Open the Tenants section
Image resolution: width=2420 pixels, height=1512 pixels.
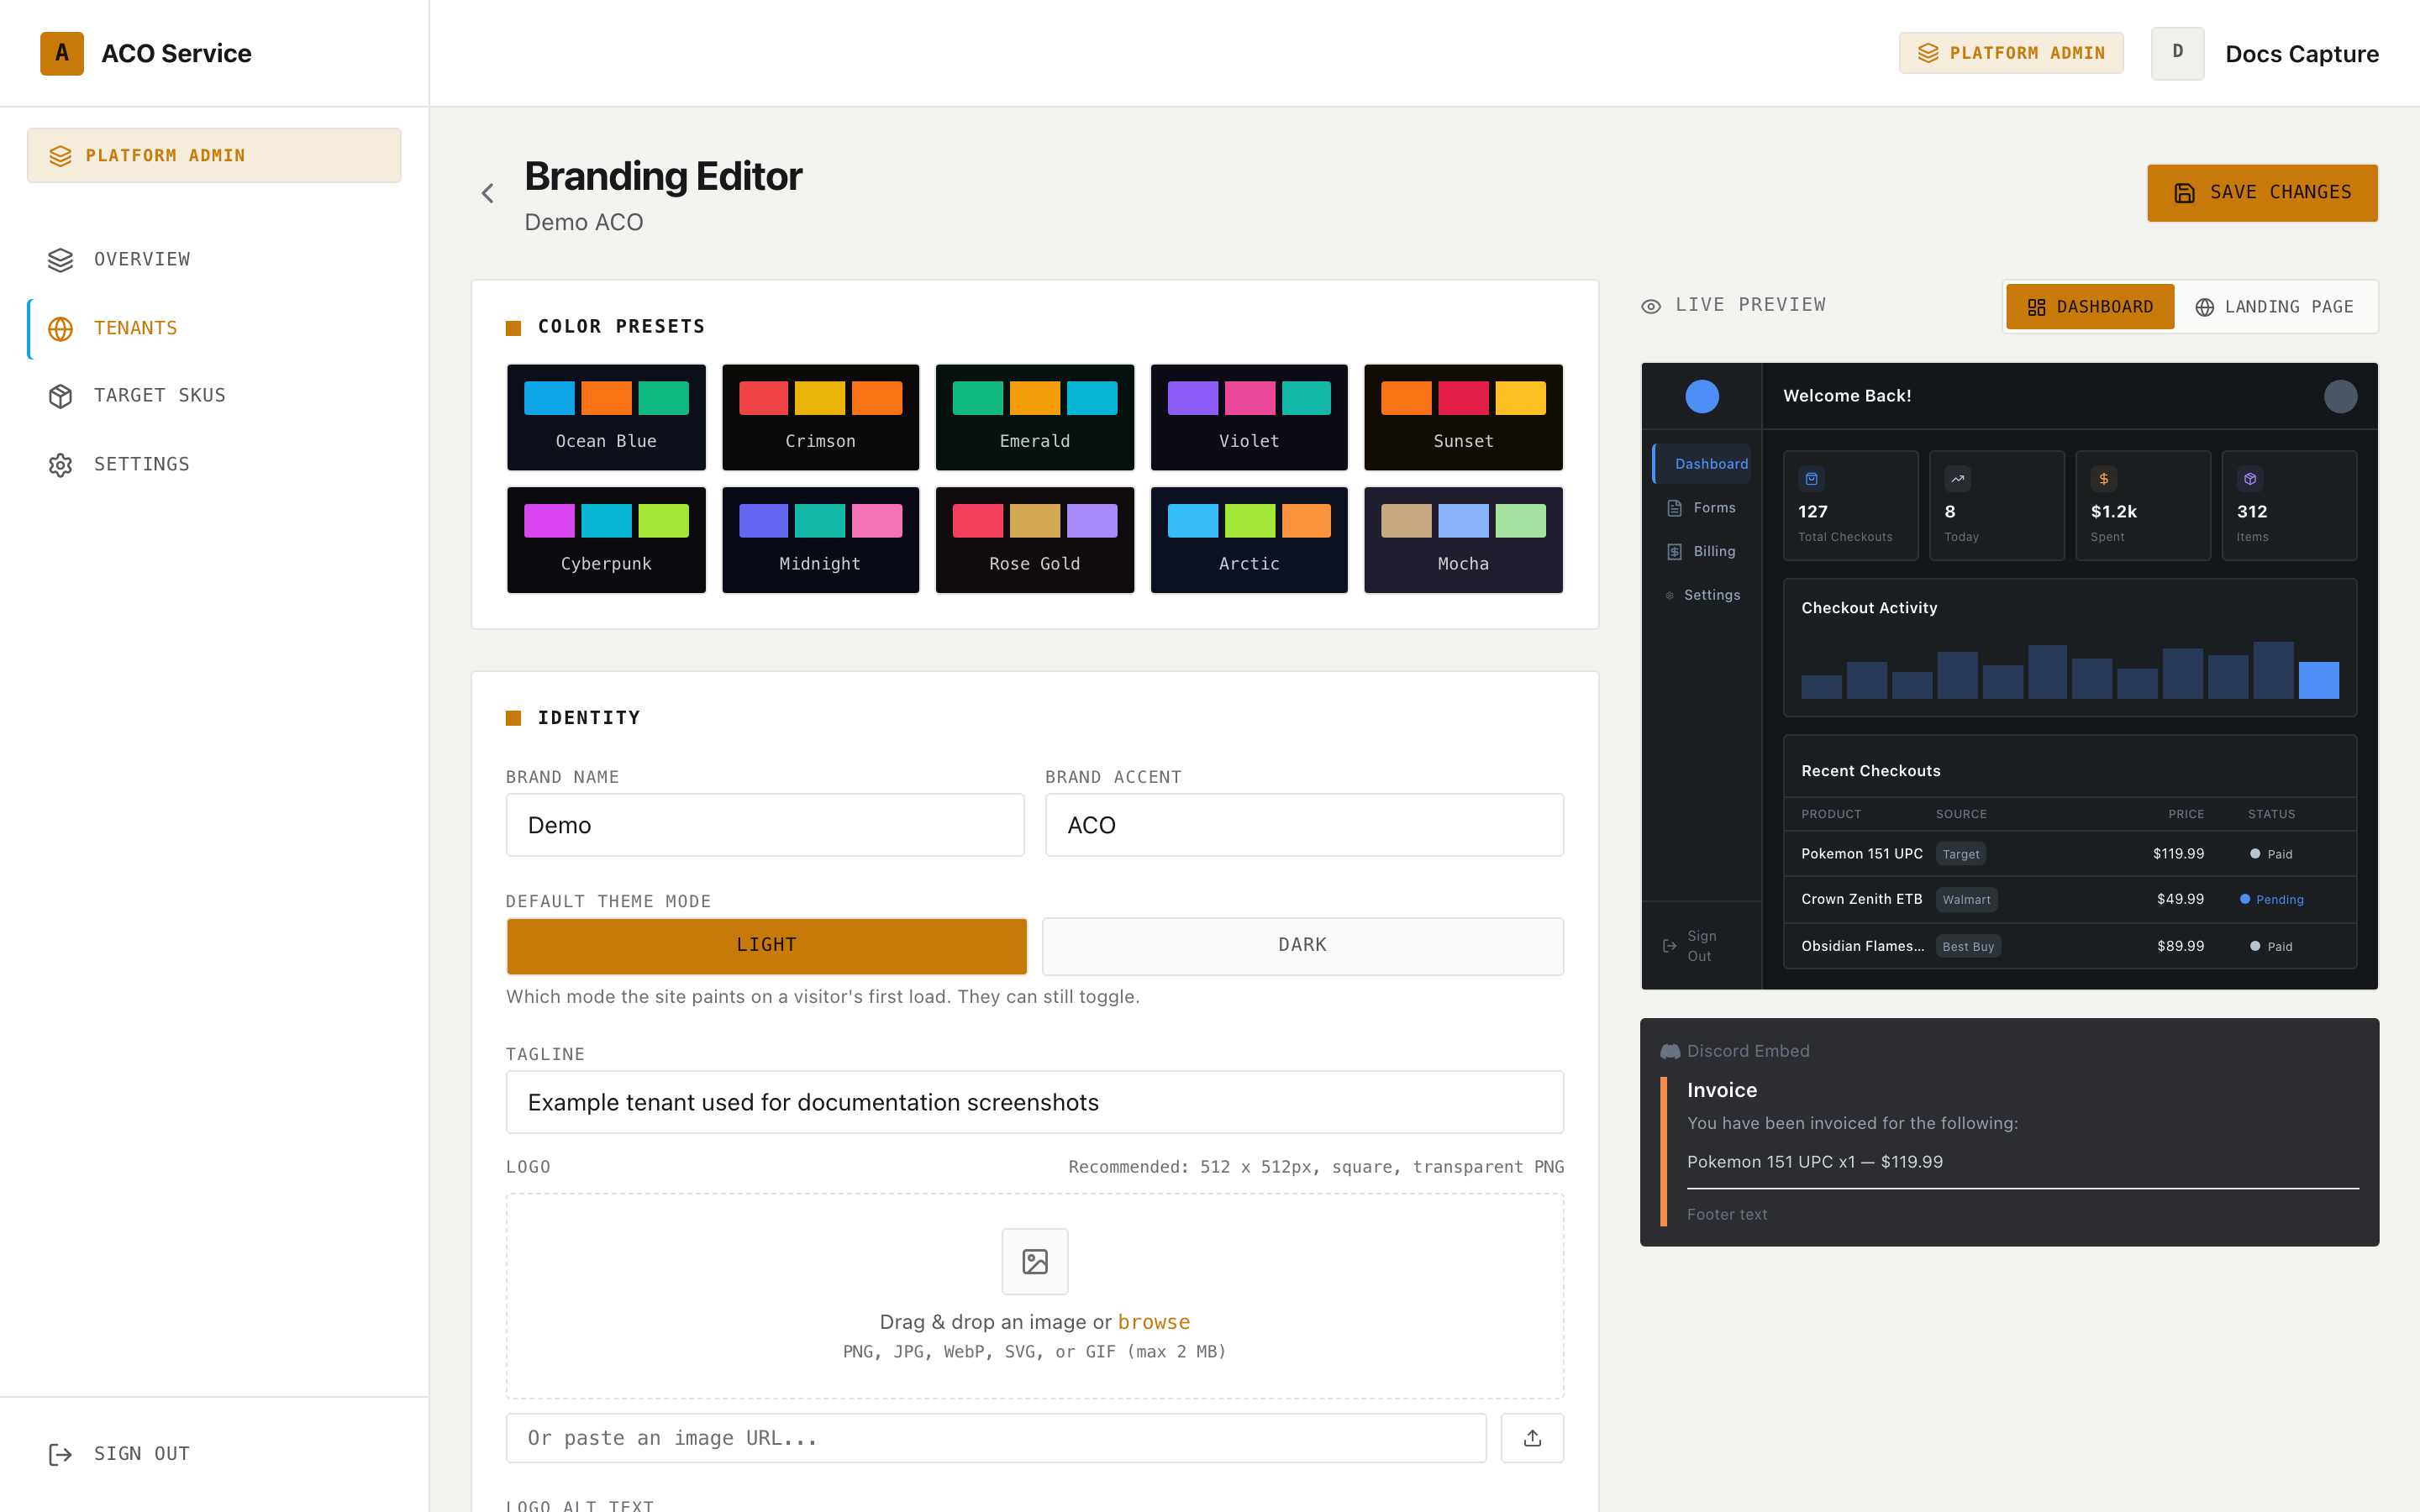click(x=214, y=329)
